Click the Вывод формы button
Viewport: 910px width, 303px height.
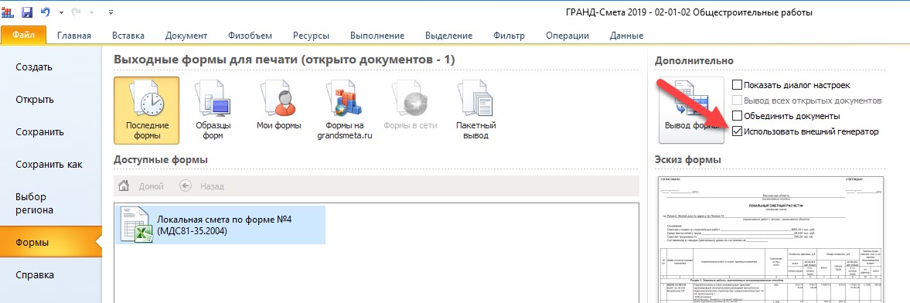click(691, 111)
